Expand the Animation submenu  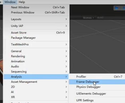[36, 61]
